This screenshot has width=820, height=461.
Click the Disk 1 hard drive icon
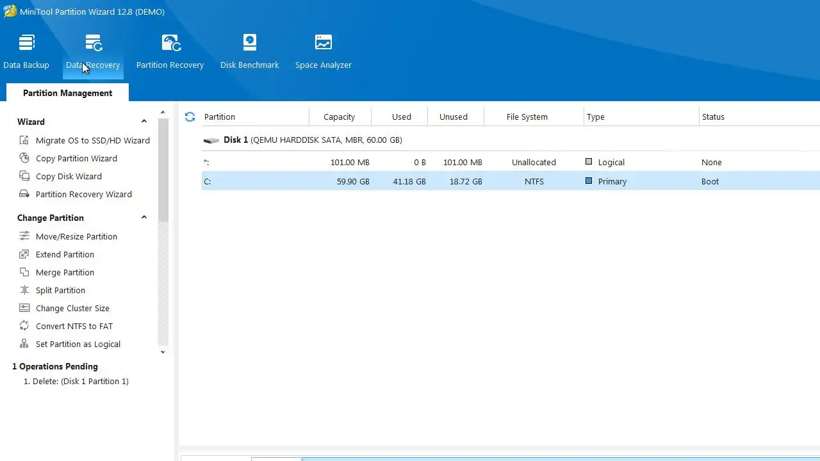211,140
